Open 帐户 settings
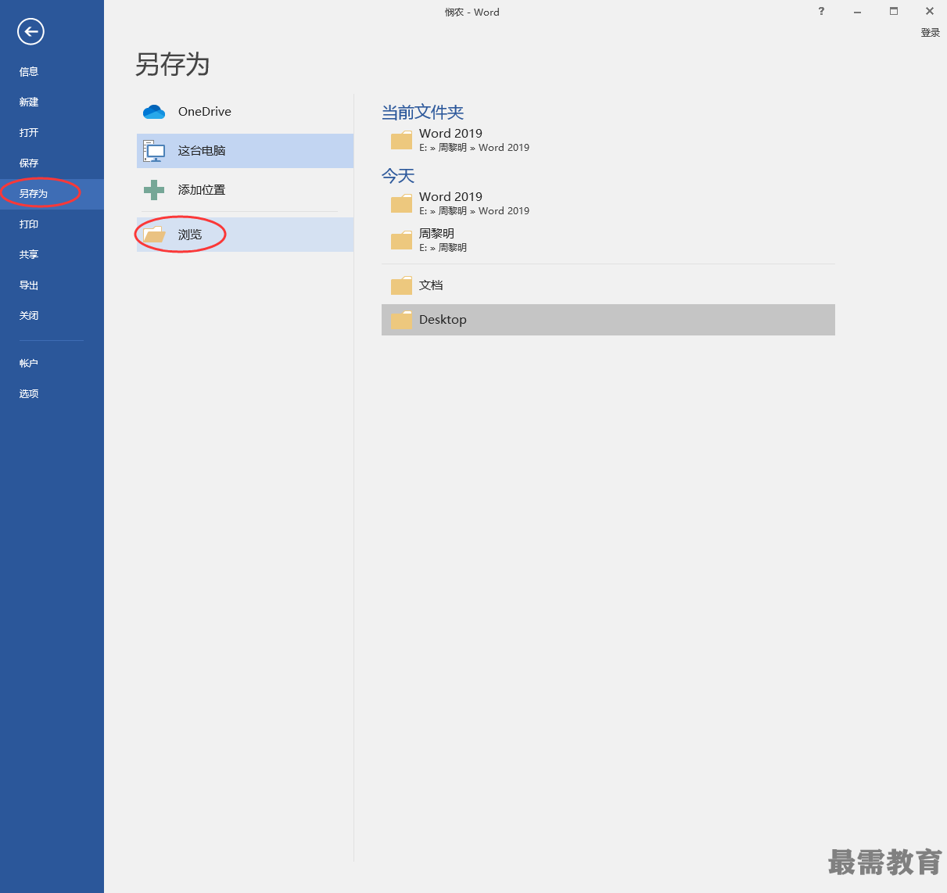Viewport: 947px width, 893px height. (x=52, y=363)
